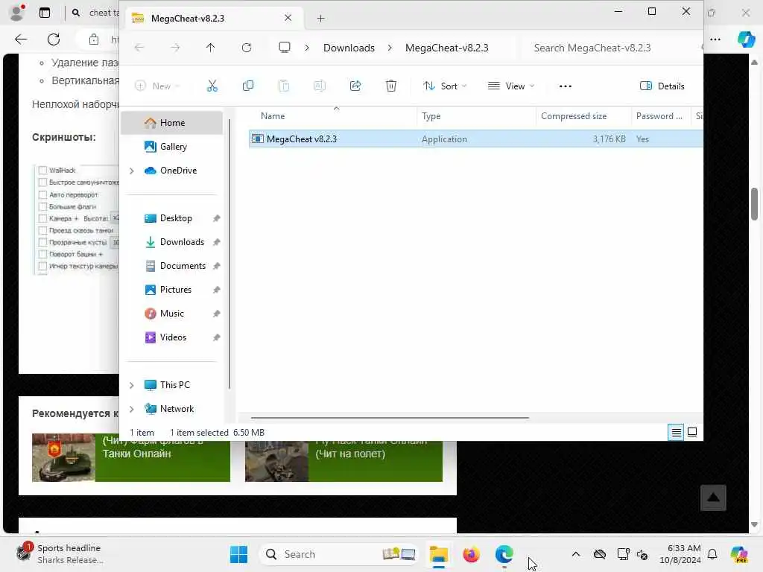Expand the OneDrive tree node
Image resolution: width=763 pixels, height=572 pixels.
[x=131, y=171]
